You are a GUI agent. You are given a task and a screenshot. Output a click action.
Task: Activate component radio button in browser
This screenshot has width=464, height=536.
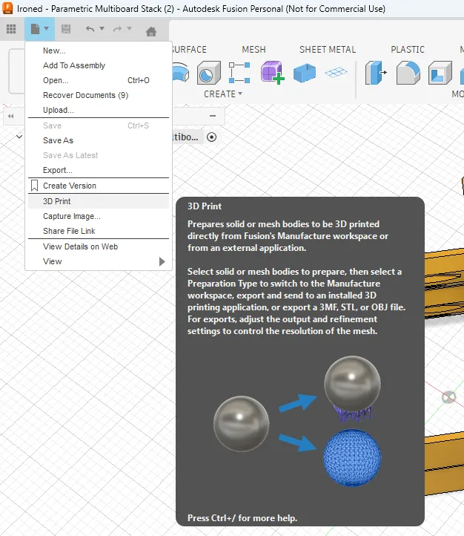(x=211, y=137)
